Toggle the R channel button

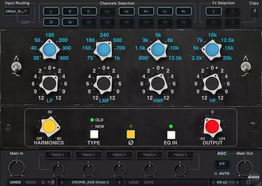[70, 11]
